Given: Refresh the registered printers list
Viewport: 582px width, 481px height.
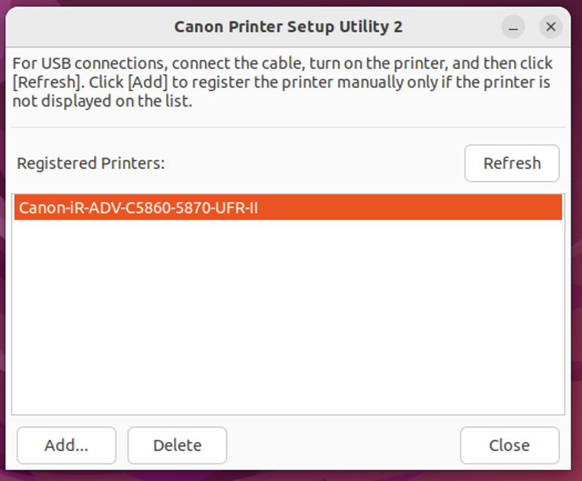Looking at the screenshot, I should (512, 163).
